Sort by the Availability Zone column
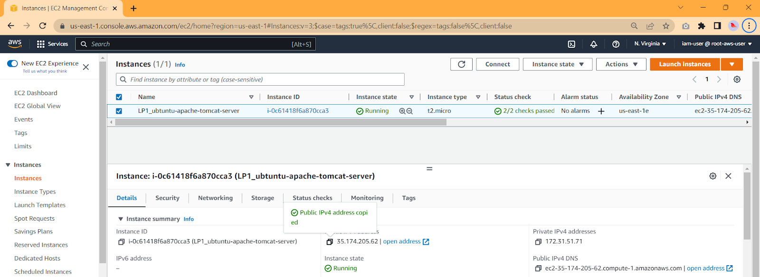This screenshot has width=760, height=277. (679, 97)
